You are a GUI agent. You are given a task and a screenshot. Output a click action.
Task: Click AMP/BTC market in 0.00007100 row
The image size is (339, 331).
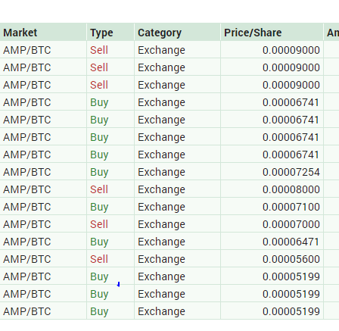[x=27, y=207]
